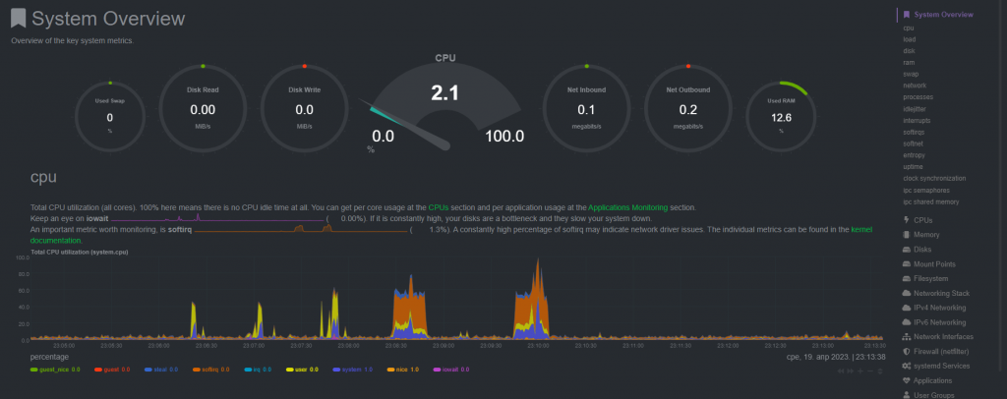The width and height of the screenshot is (1007, 399).
Task: Open Network Interfaces section
Action: tap(942, 336)
